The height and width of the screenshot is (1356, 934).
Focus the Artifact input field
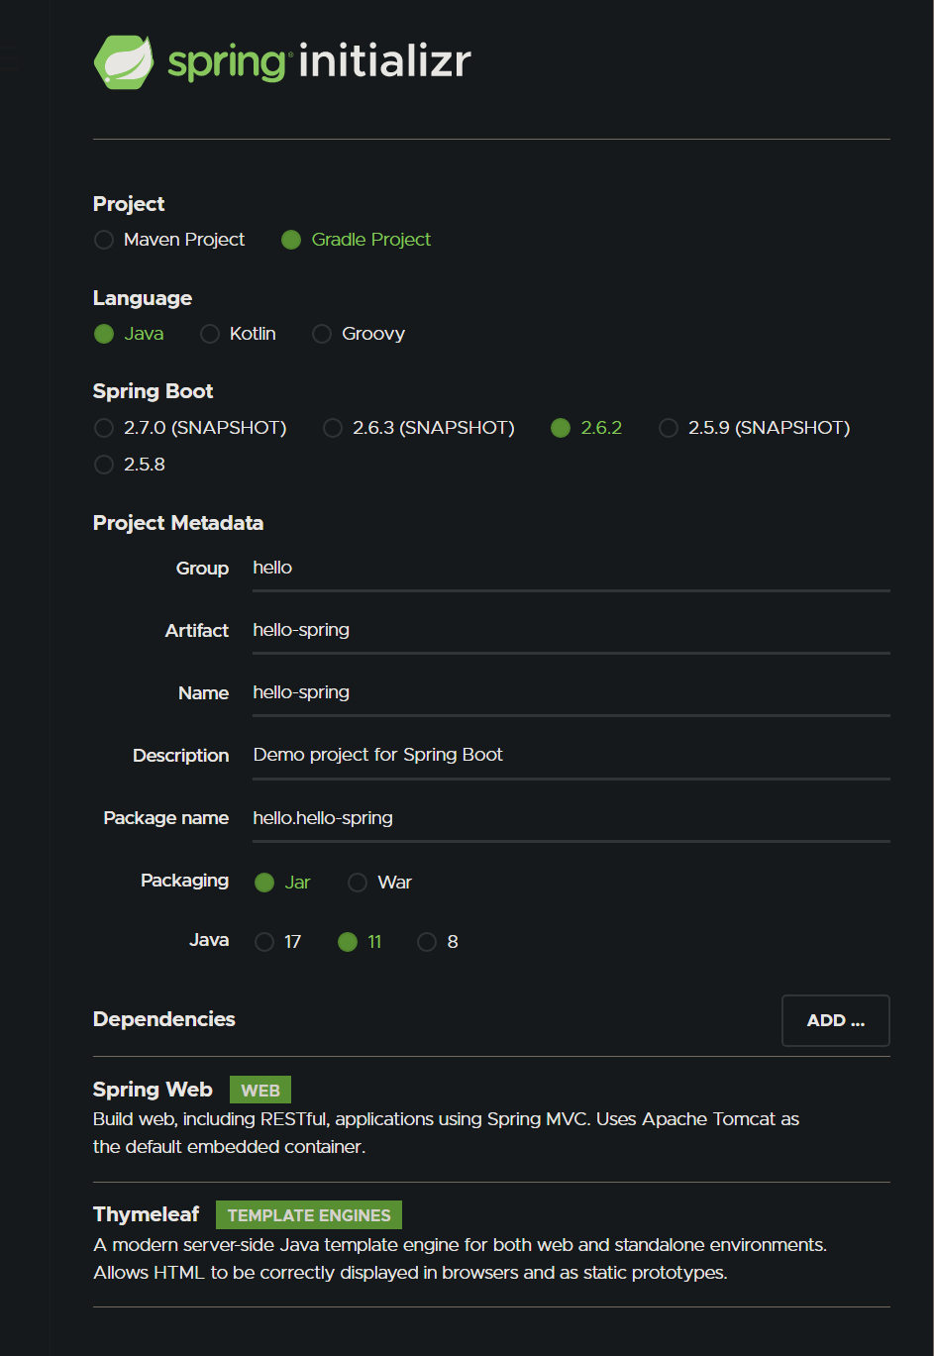tap(571, 631)
